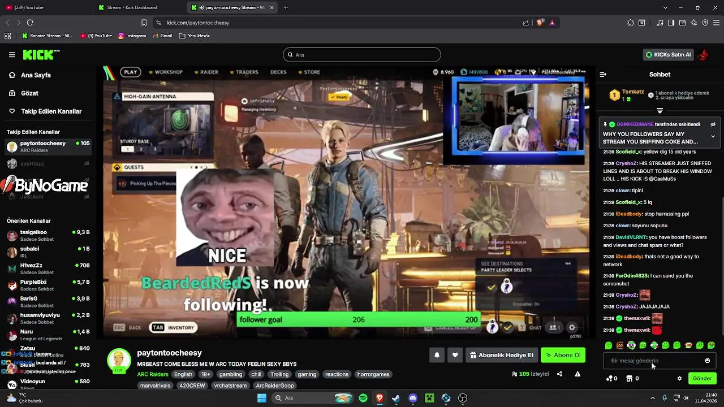Reload the current page

tap(30, 23)
